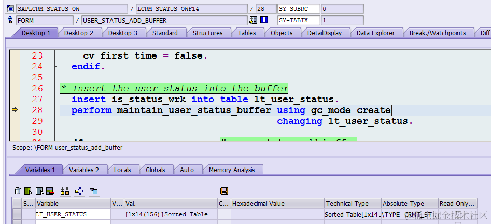The width and height of the screenshot is (491, 224).
Task: Click the breakpoint margin at line 26
Action: 15,88
